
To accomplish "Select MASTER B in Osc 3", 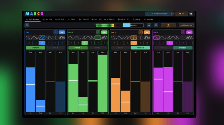I will tap(140, 48).
